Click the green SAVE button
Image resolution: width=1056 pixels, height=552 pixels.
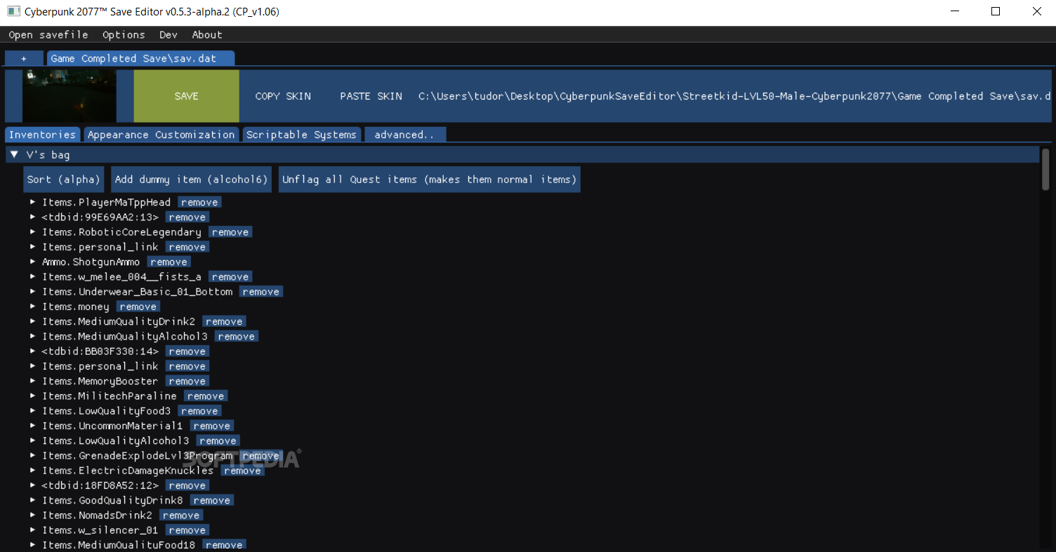187,96
